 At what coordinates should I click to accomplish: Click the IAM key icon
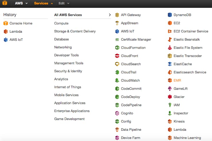point(170,105)
